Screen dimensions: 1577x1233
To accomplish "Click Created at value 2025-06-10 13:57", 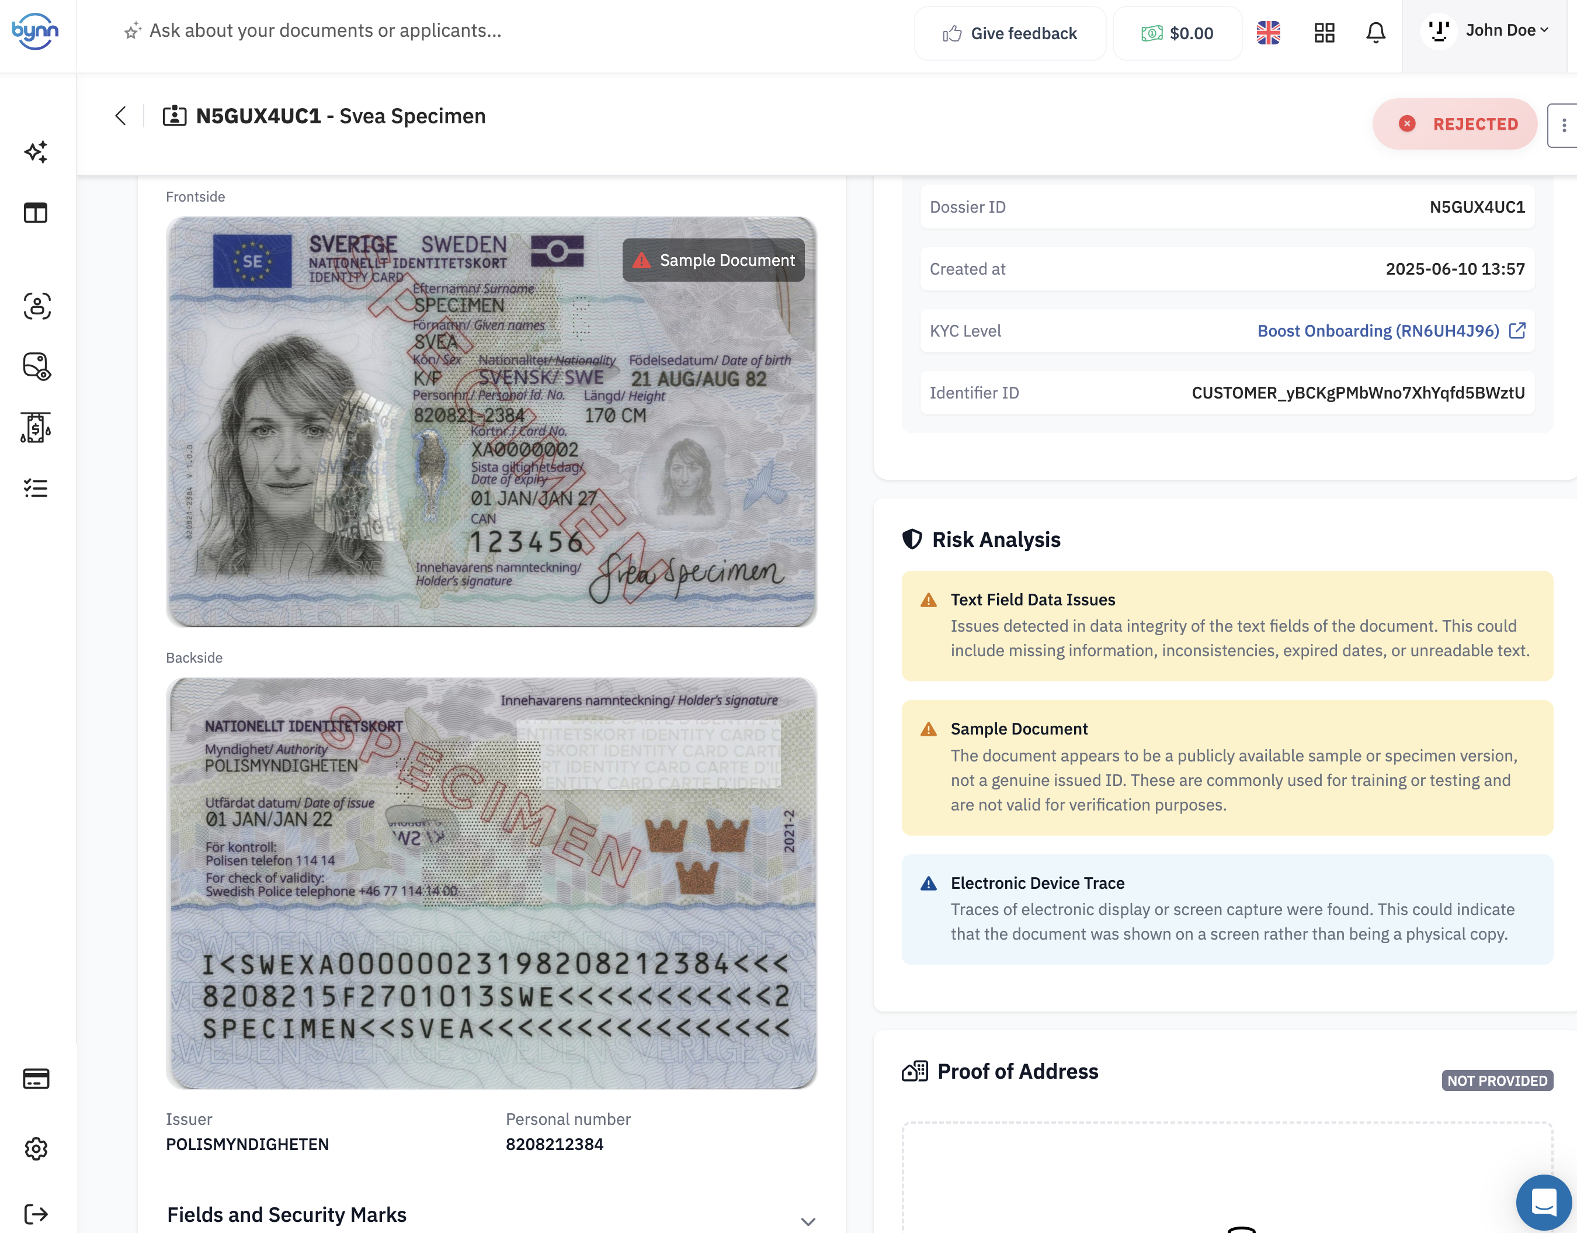I will 1455,269.
